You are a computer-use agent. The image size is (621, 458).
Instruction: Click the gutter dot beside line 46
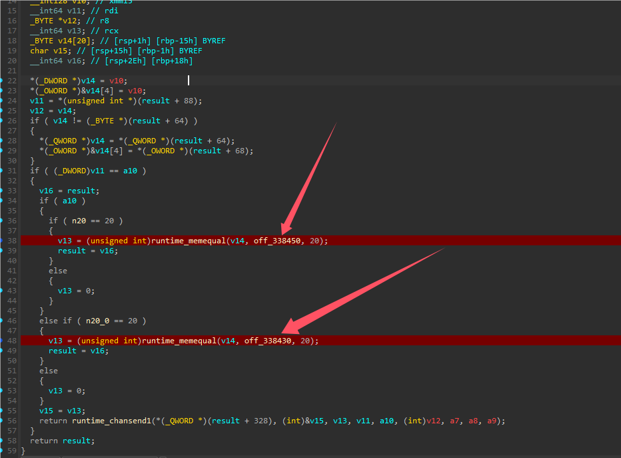pyautogui.click(x=2, y=321)
